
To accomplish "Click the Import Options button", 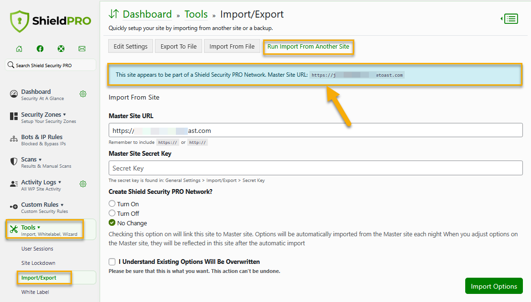I will pyautogui.click(x=494, y=286).
